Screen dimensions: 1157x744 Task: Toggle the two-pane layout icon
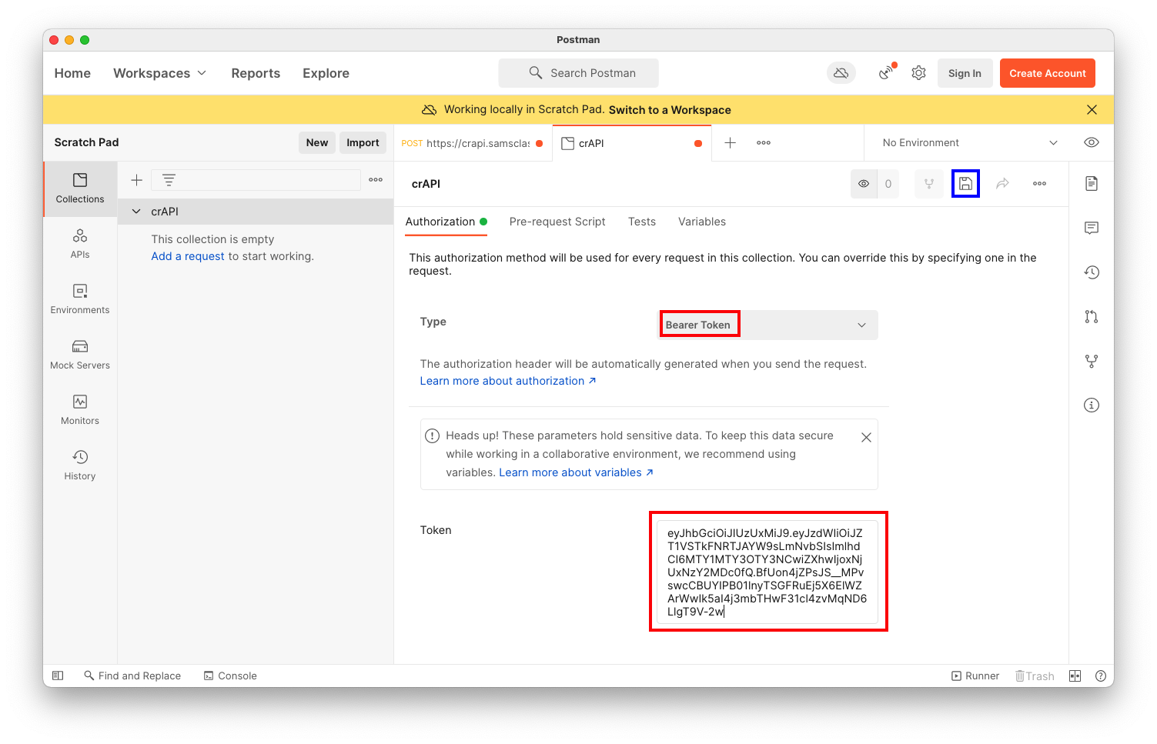click(x=1075, y=676)
